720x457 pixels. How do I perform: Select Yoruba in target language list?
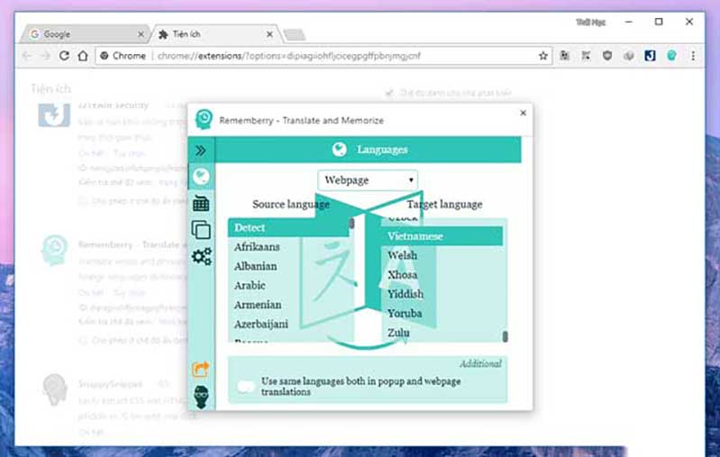(x=442, y=314)
